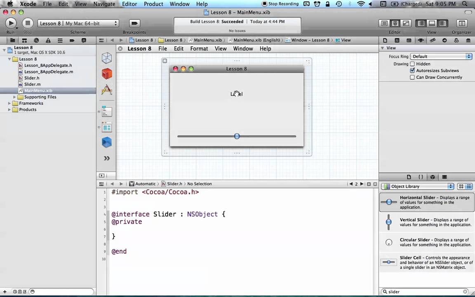Show the Bindings inspector

coord(456,40)
